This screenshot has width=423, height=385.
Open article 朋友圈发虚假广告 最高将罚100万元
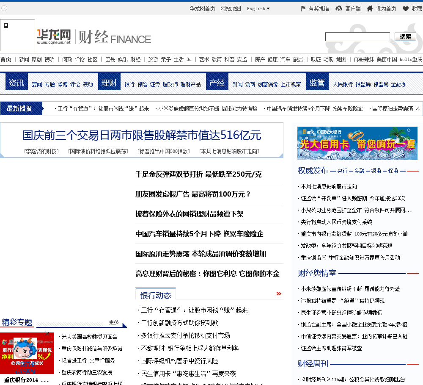(x=193, y=194)
